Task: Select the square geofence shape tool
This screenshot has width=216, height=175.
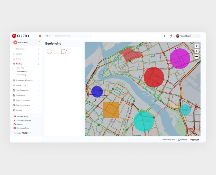Action: 57,51
